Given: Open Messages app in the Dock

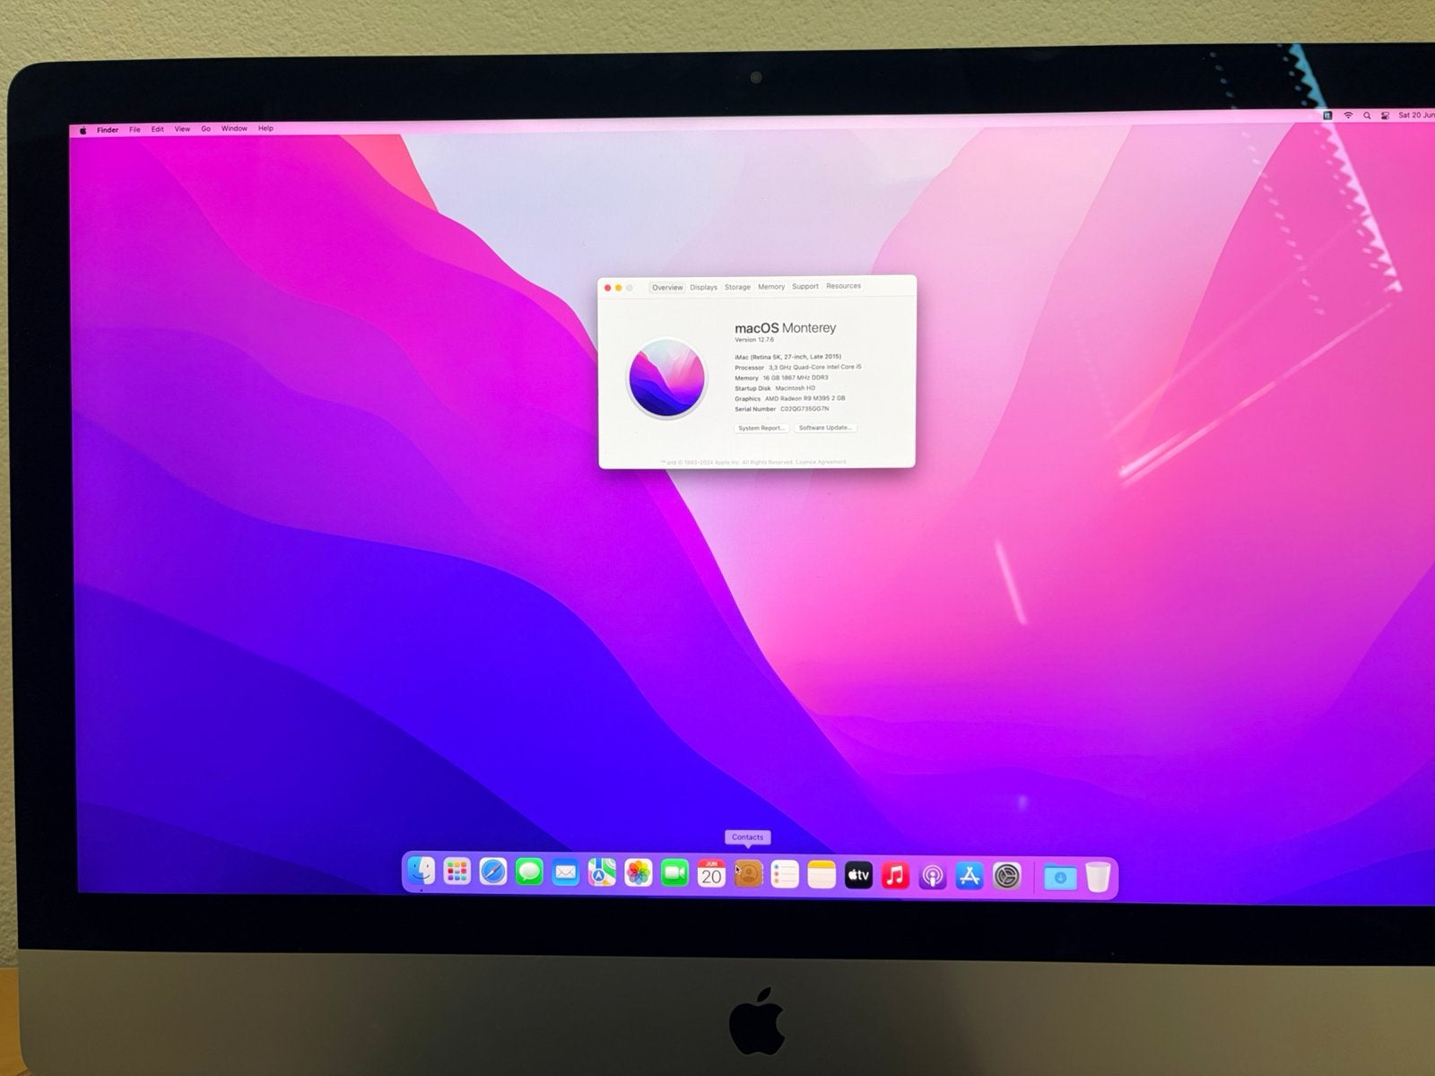Looking at the screenshot, I should coord(529,872).
